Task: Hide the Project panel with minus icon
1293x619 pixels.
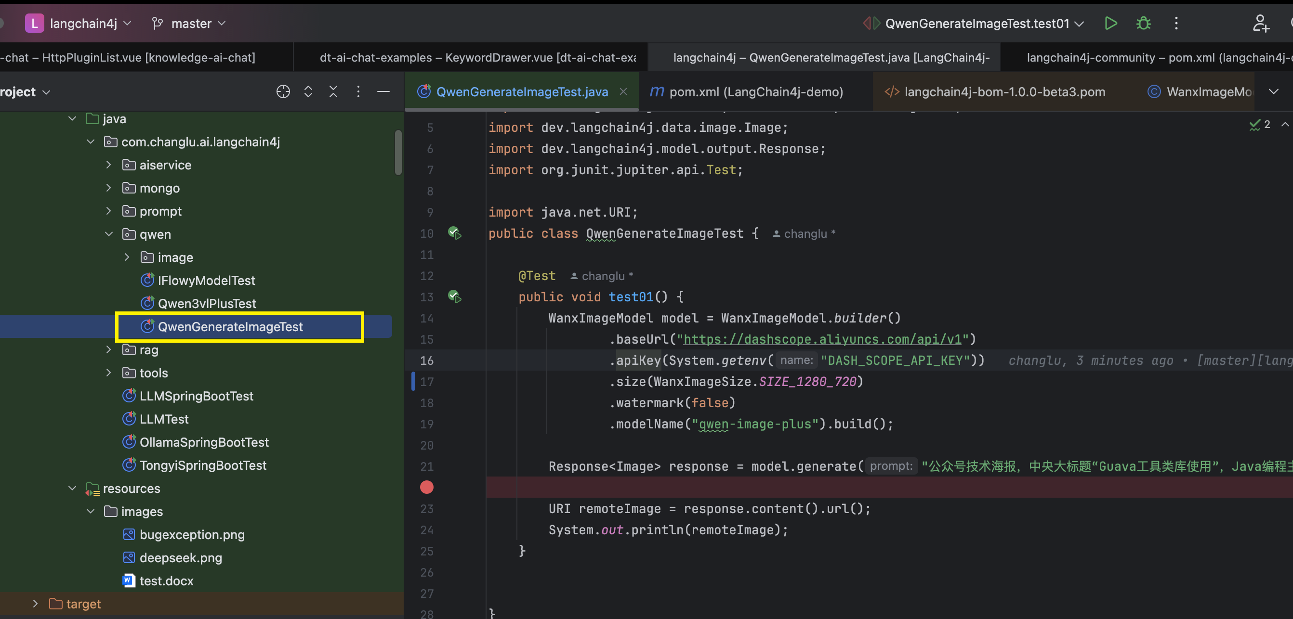Action: coord(383,92)
